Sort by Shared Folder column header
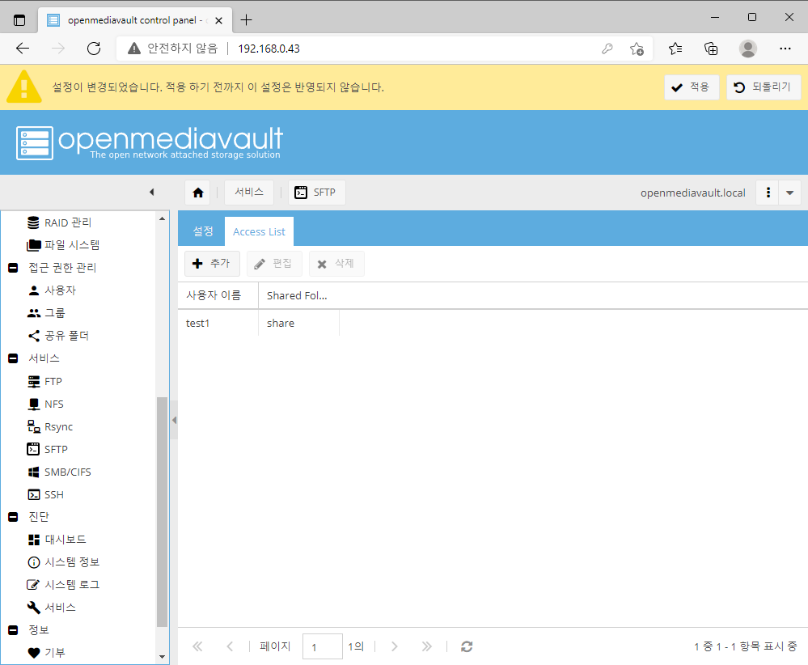This screenshot has width=808, height=665. (299, 295)
